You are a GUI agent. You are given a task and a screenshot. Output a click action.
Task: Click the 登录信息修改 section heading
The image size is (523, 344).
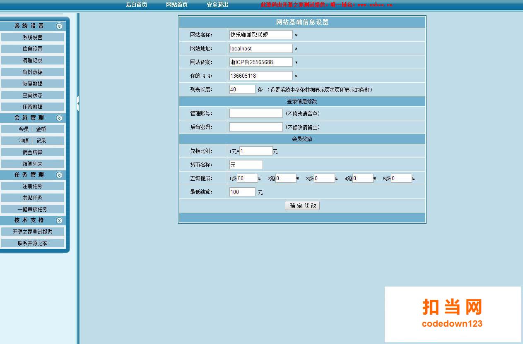(302, 101)
